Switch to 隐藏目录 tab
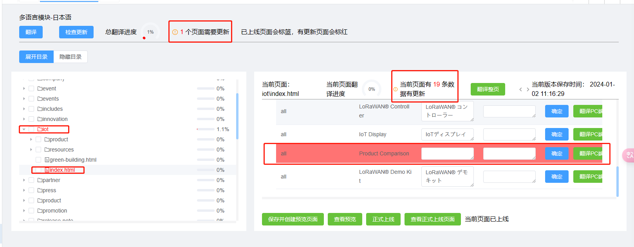This screenshot has height=247, width=634. 70,57
